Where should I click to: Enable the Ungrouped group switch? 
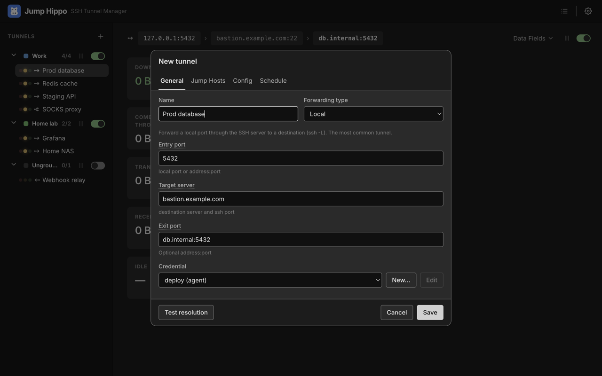click(98, 165)
